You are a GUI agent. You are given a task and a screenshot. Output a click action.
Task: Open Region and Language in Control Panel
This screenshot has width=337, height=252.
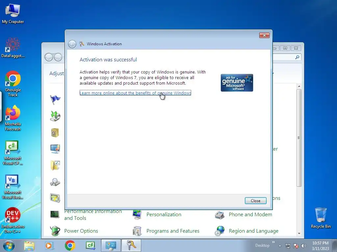coord(253,231)
